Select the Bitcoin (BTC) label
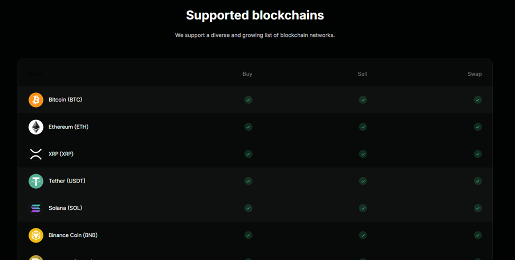The height and width of the screenshot is (260, 515). 66,100
